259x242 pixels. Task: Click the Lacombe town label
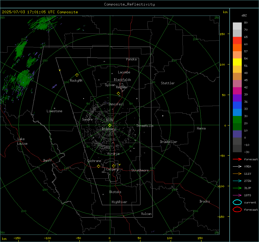tap(124, 72)
